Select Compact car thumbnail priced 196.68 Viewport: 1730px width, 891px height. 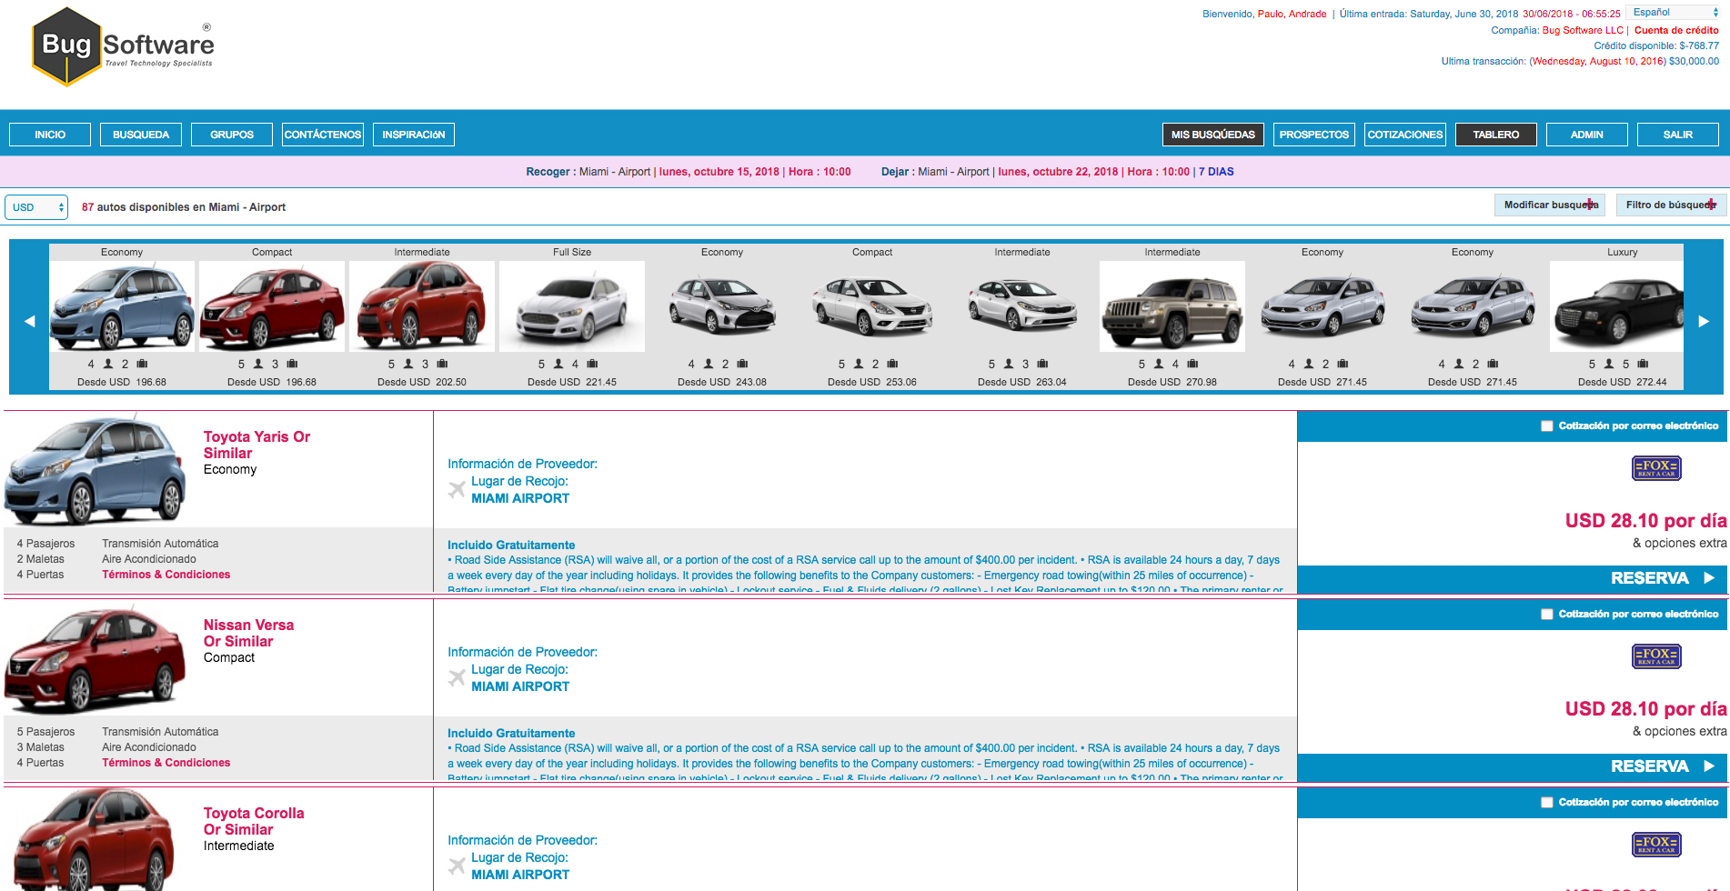[x=272, y=306]
